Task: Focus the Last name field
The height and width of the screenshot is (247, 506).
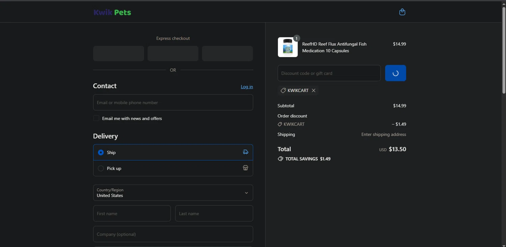Action: [x=214, y=213]
